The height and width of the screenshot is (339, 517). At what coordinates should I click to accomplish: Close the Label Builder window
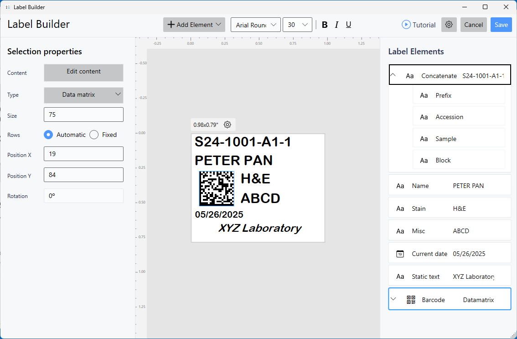pos(506,7)
